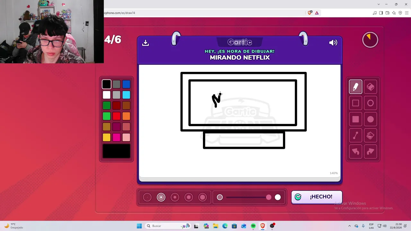The height and width of the screenshot is (231, 411).
Task: Open the Windows Start menu
Action: click(139, 226)
